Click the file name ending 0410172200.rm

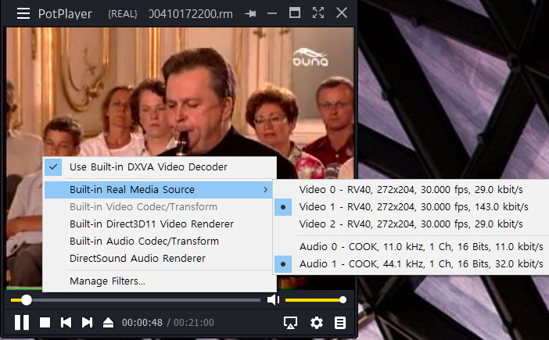pyautogui.click(x=191, y=14)
